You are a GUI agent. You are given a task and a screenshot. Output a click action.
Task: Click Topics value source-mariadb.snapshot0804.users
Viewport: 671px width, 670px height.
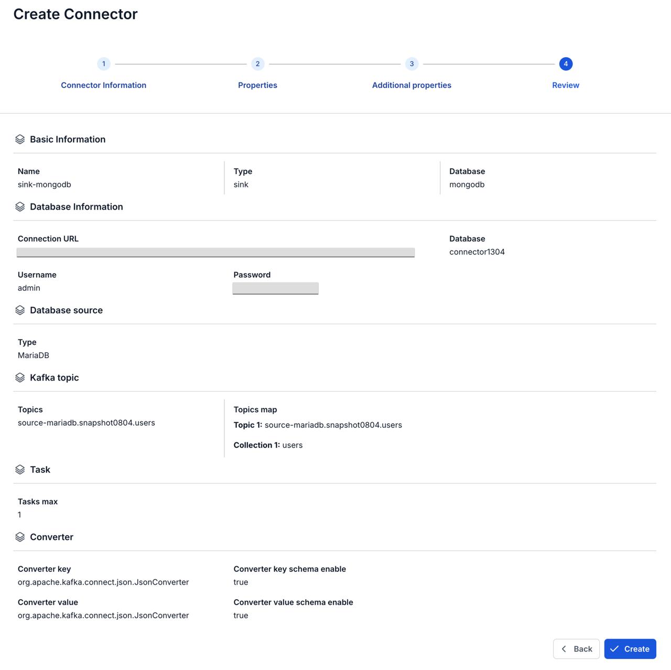86,423
